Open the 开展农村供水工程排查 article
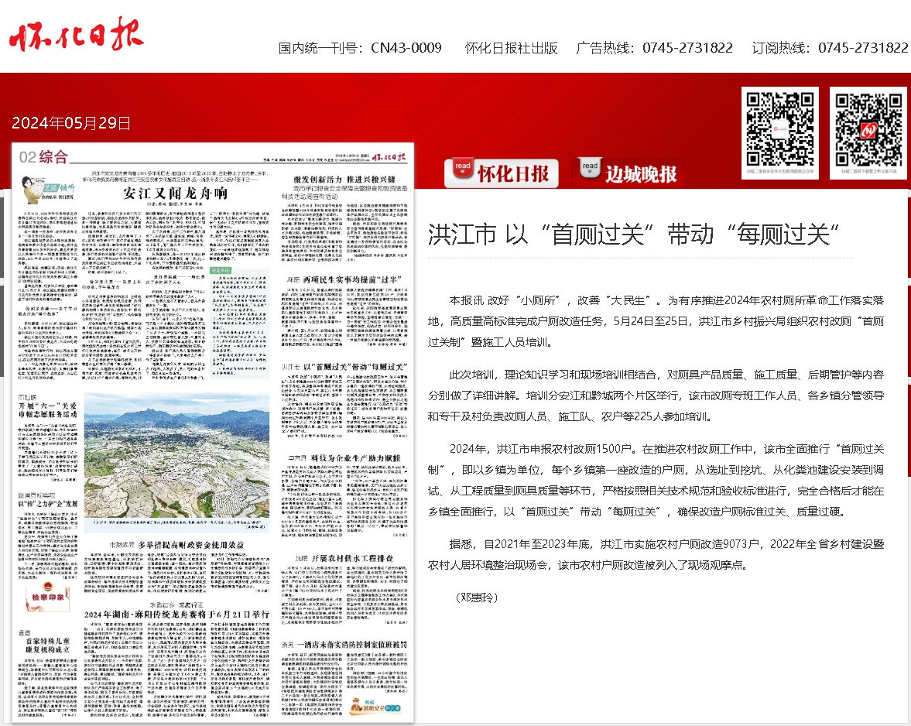The height and width of the screenshot is (726, 911). coord(352,557)
